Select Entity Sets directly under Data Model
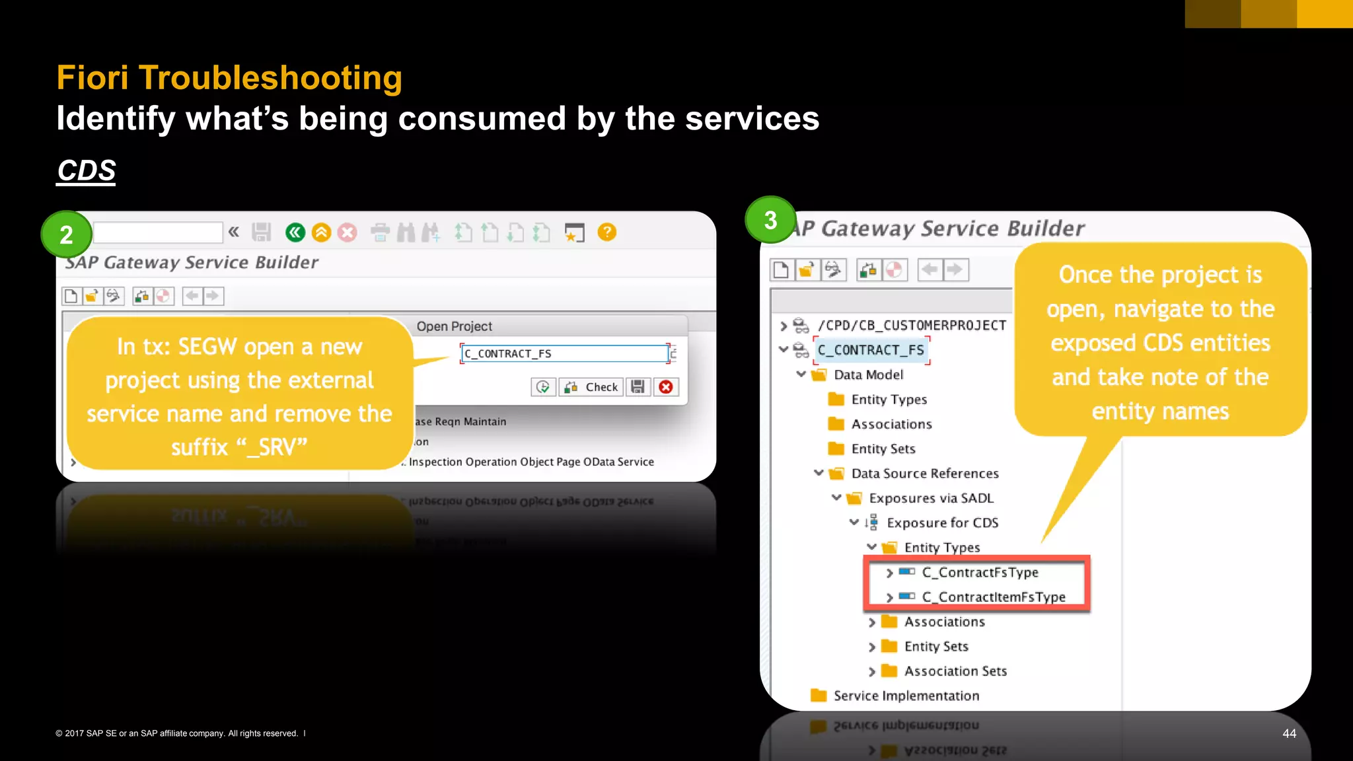The height and width of the screenshot is (761, 1353). coord(883,449)
